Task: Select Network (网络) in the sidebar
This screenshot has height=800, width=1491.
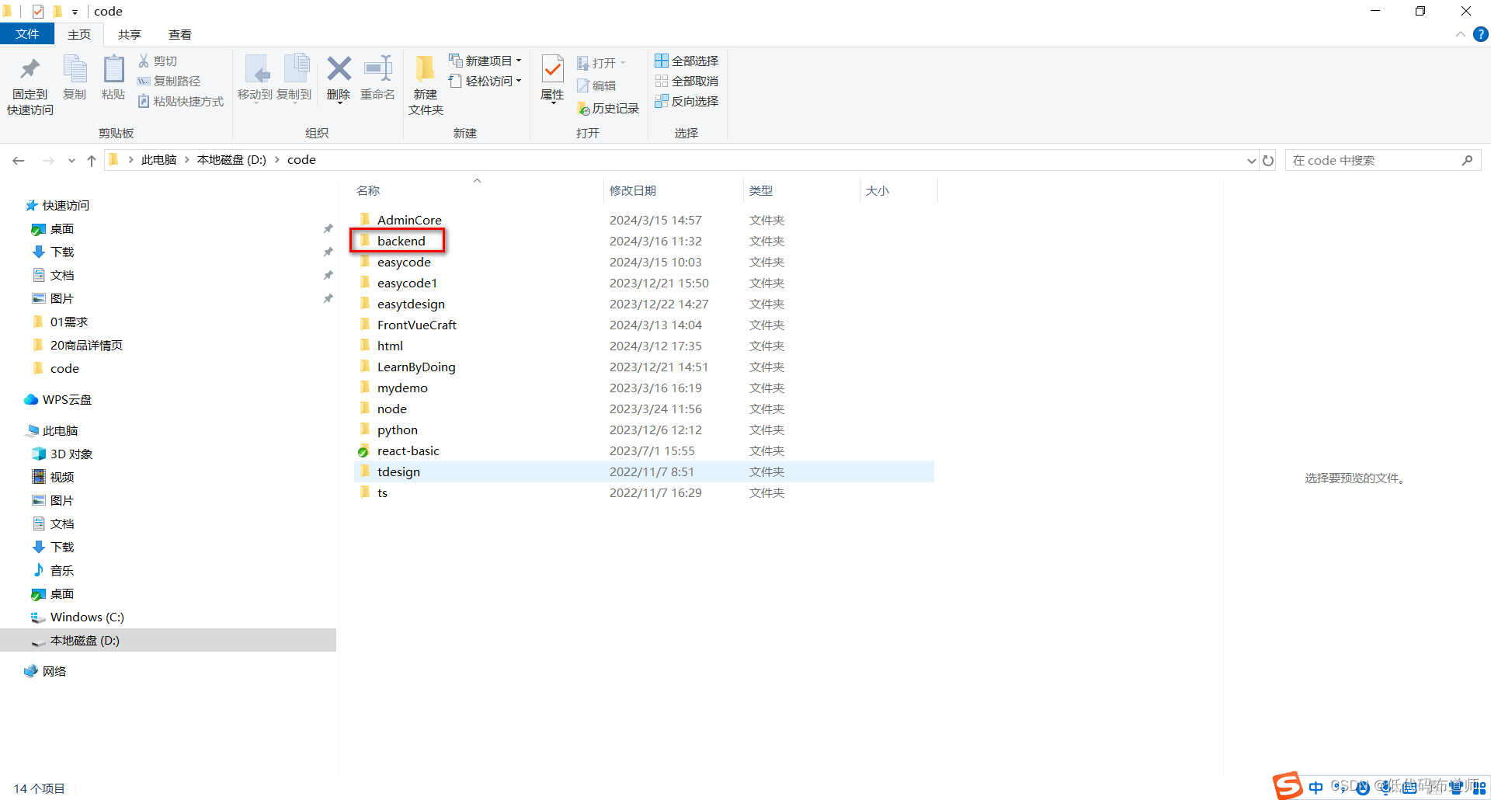Action: click(x=54, y=671)
